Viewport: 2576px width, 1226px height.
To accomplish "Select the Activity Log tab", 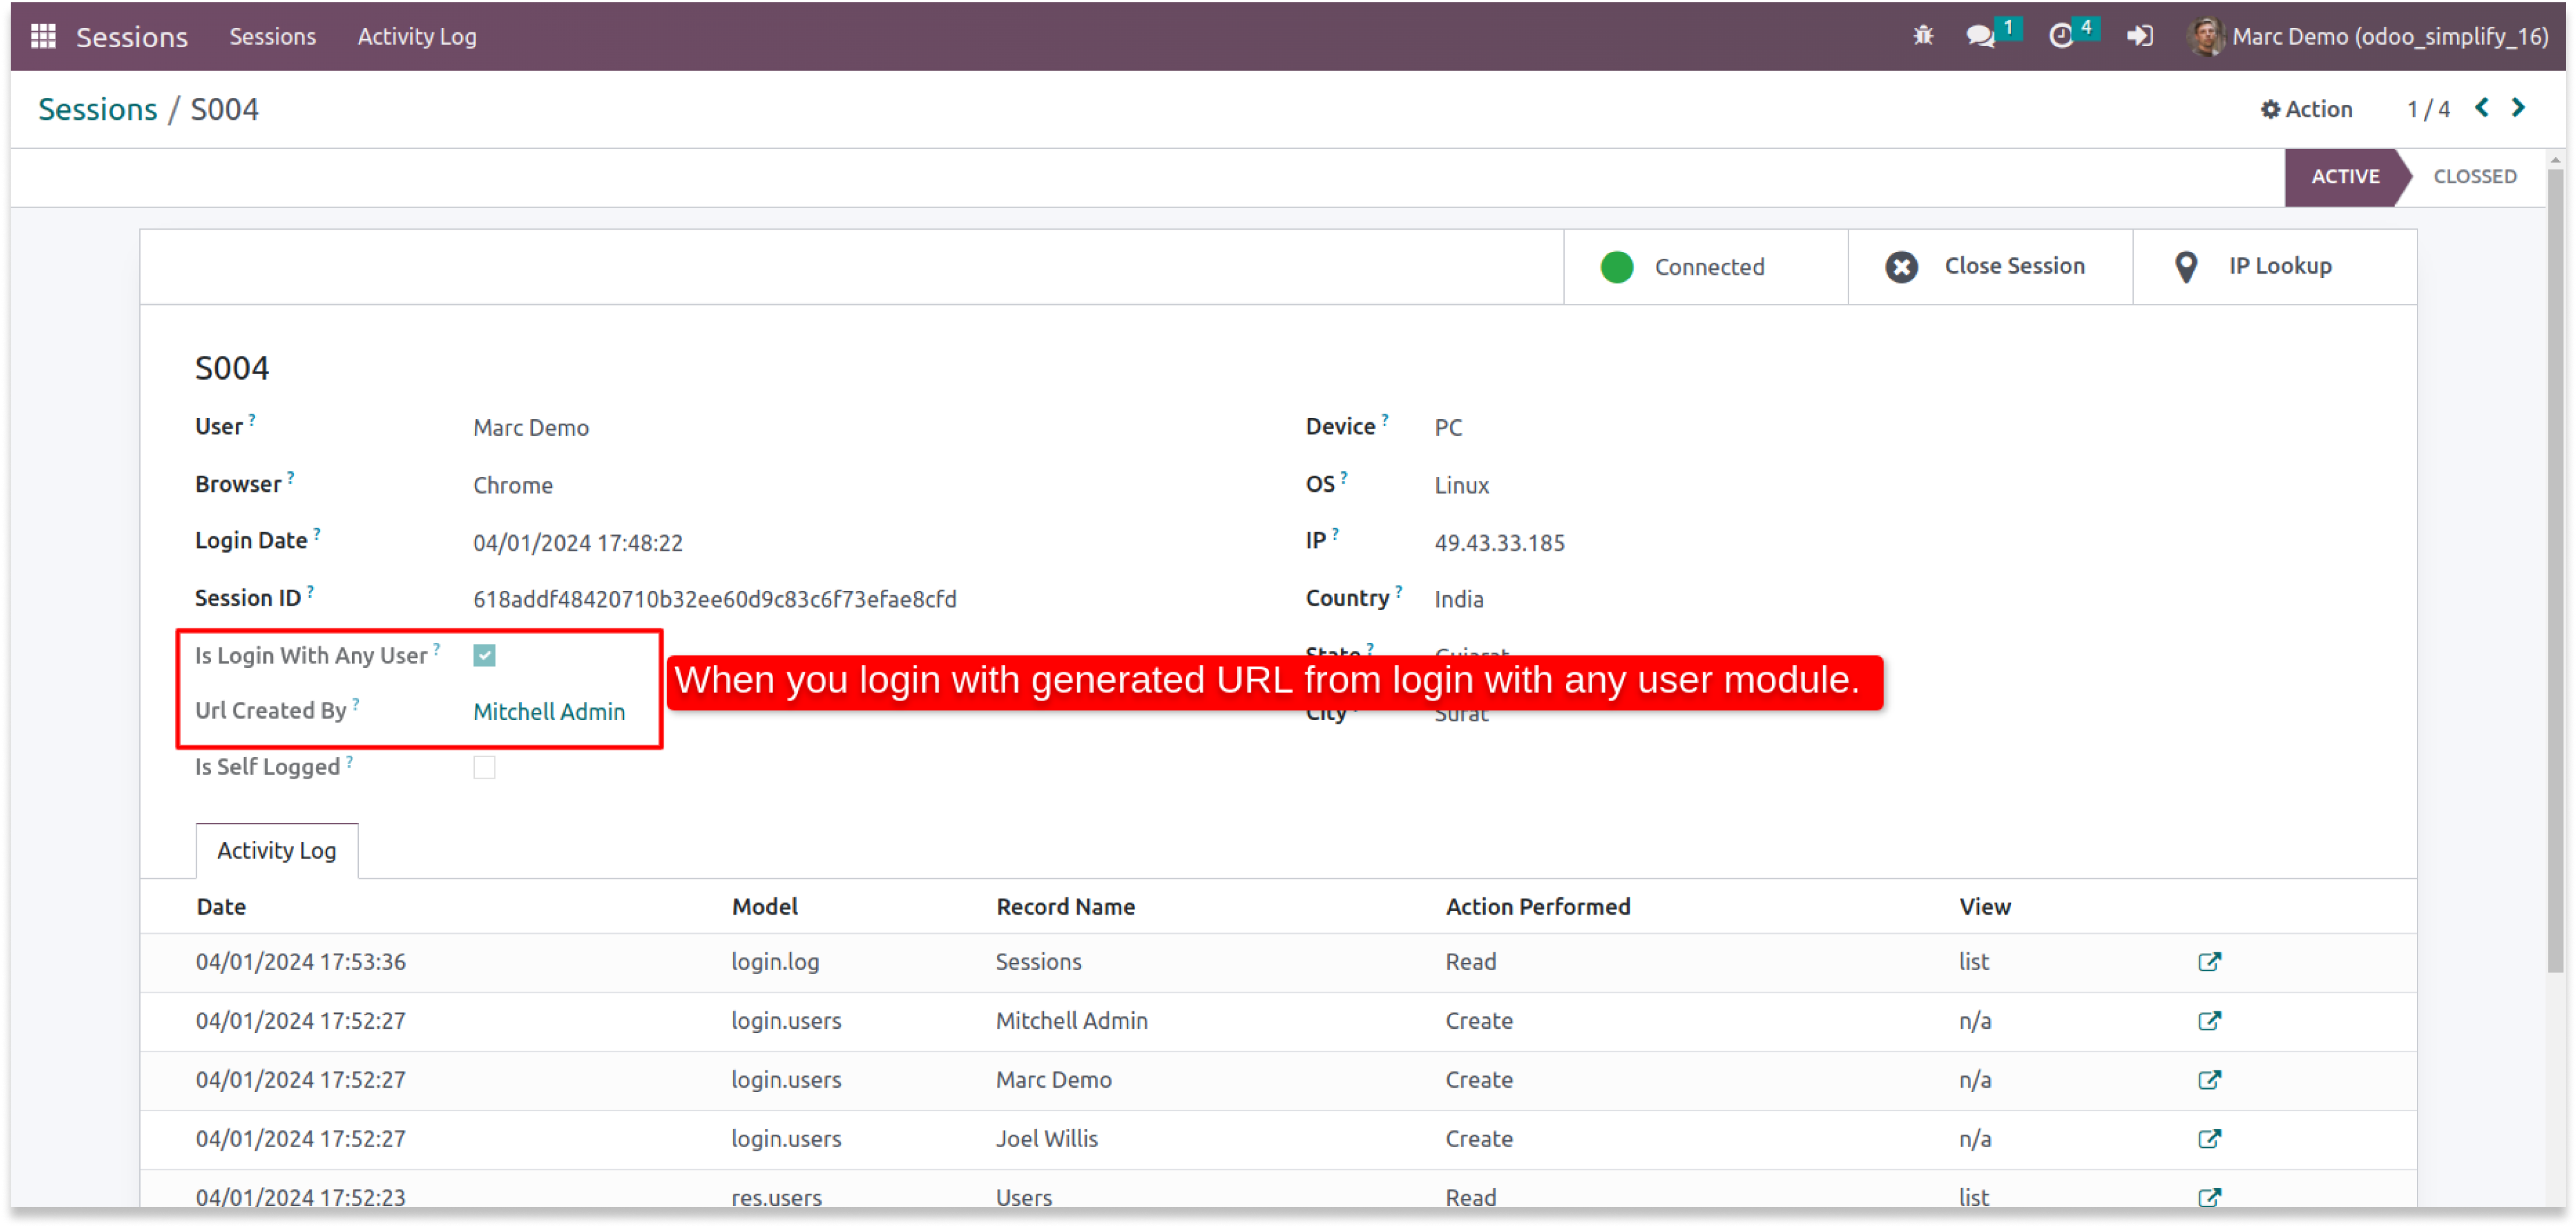I will pyautogui.click(x=277, y=851).
